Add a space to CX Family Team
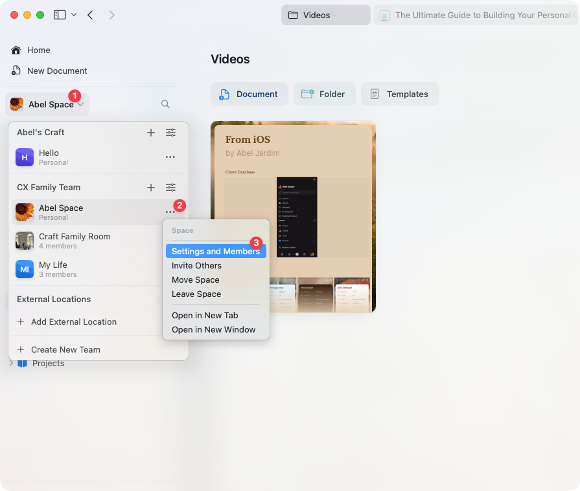Image resolution: width=580 pixels, height=491 pixels. coord(151,188)
